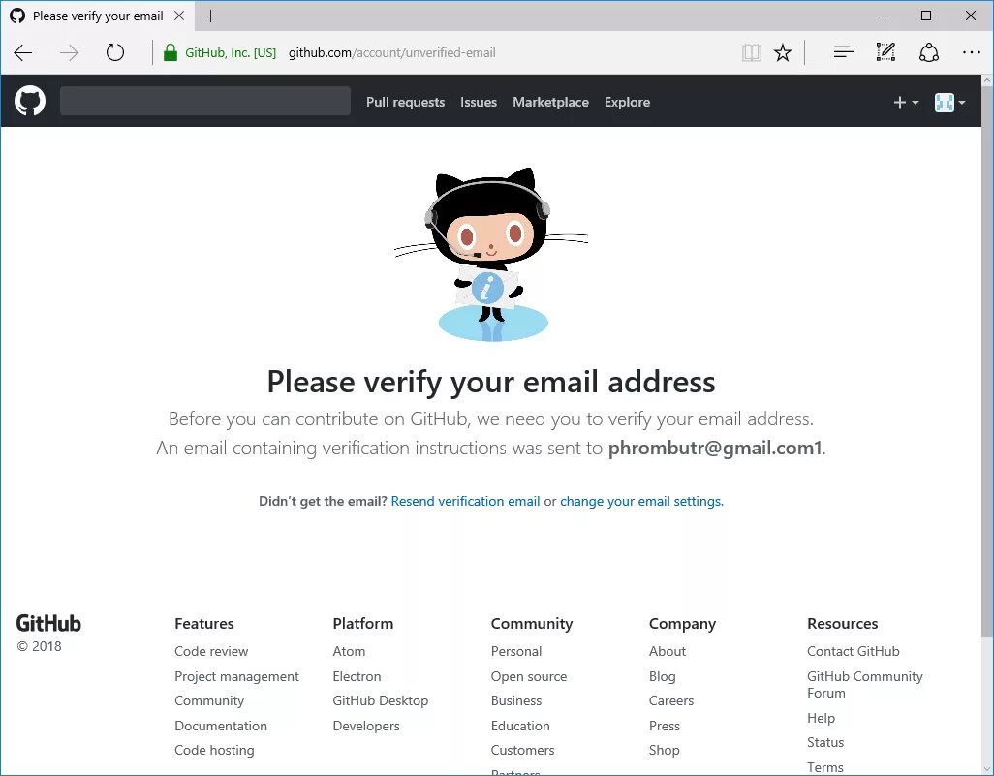This screenshot has width=994, height=776.
Task: Open a new browser tab
Action: tap(211, 16)
